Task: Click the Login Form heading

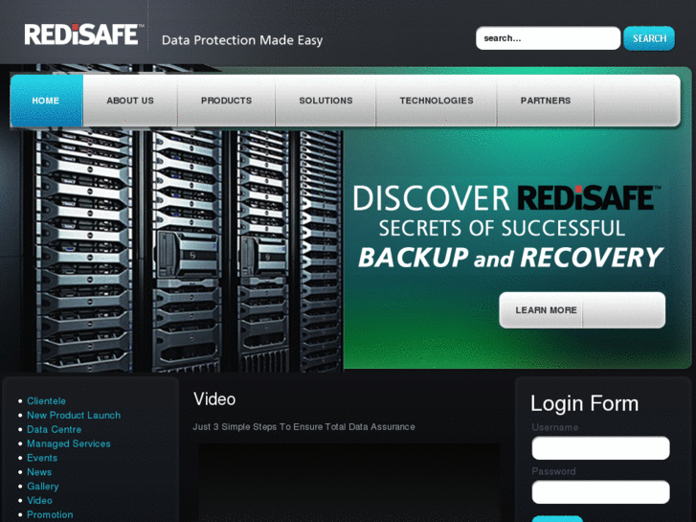Action: point(584,404)
